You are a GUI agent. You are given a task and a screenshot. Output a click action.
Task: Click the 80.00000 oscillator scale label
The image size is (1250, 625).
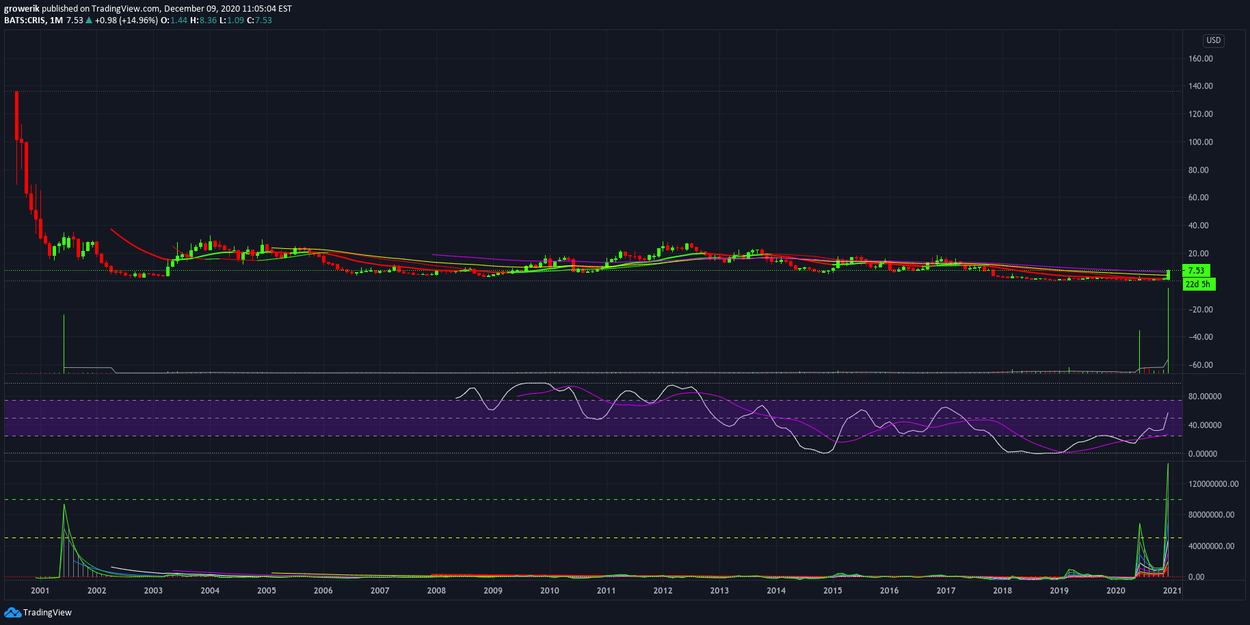pyautogui.click(x=1205, y=397)
